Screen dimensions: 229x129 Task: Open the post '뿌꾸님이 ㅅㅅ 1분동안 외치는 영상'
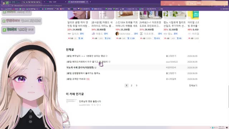(x=86, y=56)
